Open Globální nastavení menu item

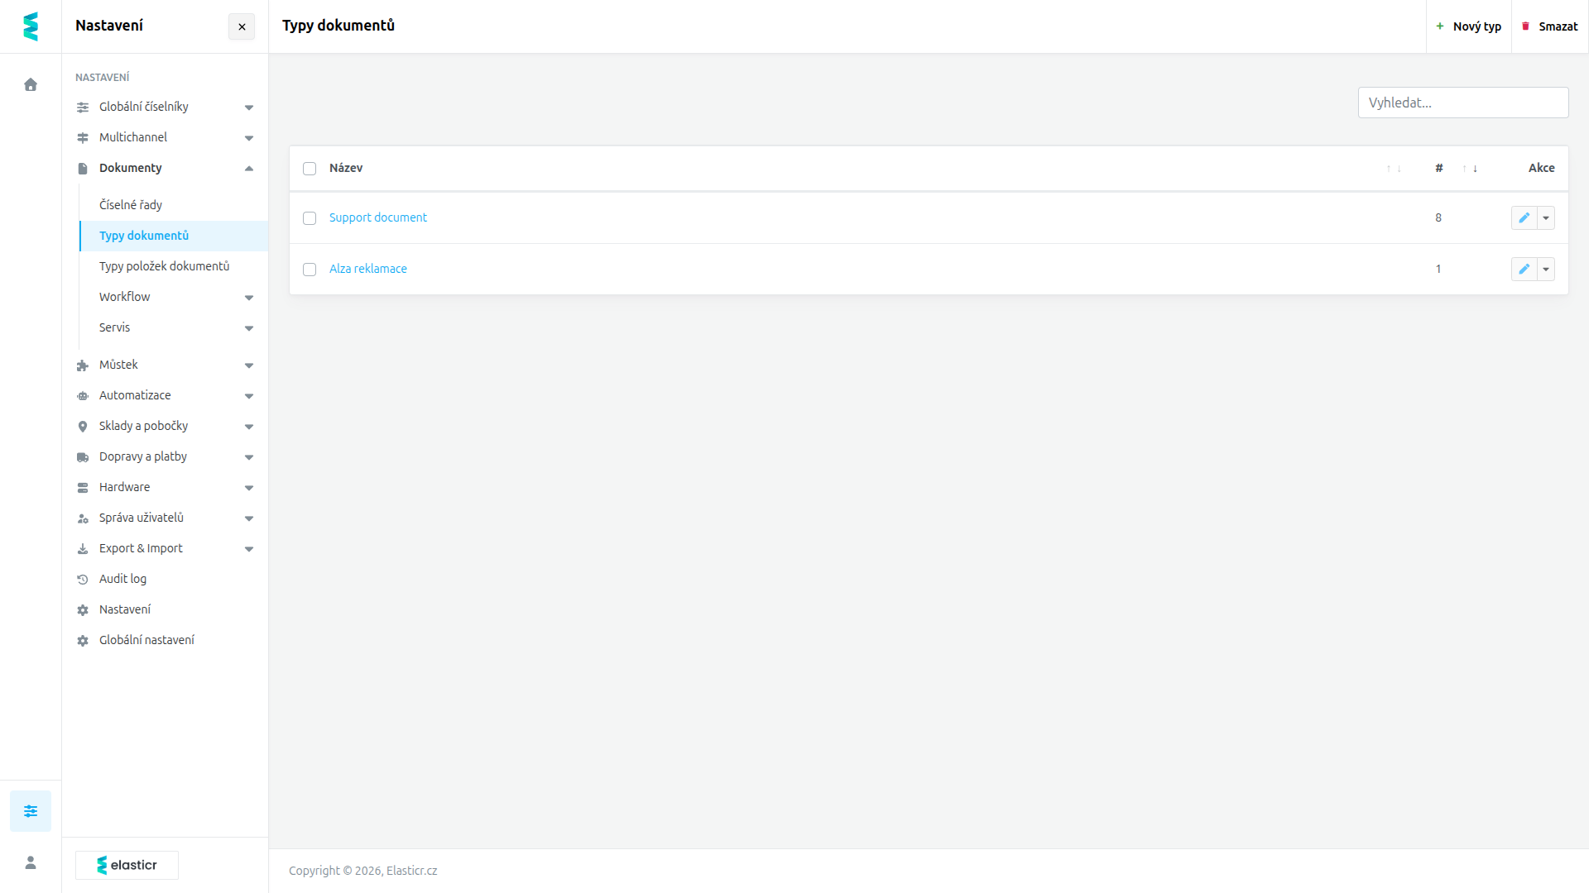point(165,640)
